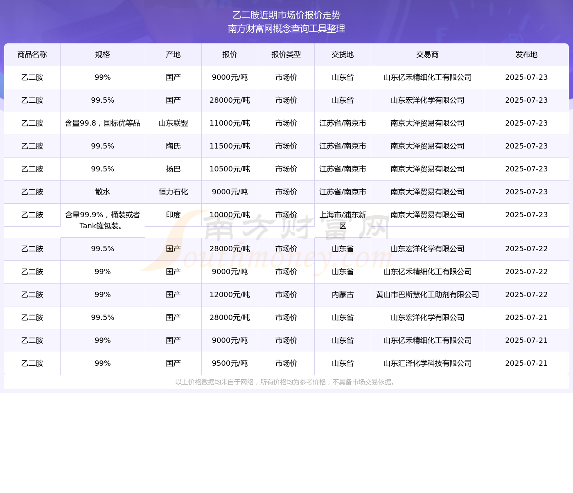The image size is (573, 493).
Task: Click 山东亿禾精细化工有限公司 in the 2025-07-22 row
Action: coord(427,272)
